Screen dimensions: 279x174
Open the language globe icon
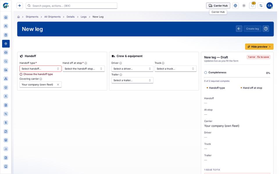coord(235,6)
